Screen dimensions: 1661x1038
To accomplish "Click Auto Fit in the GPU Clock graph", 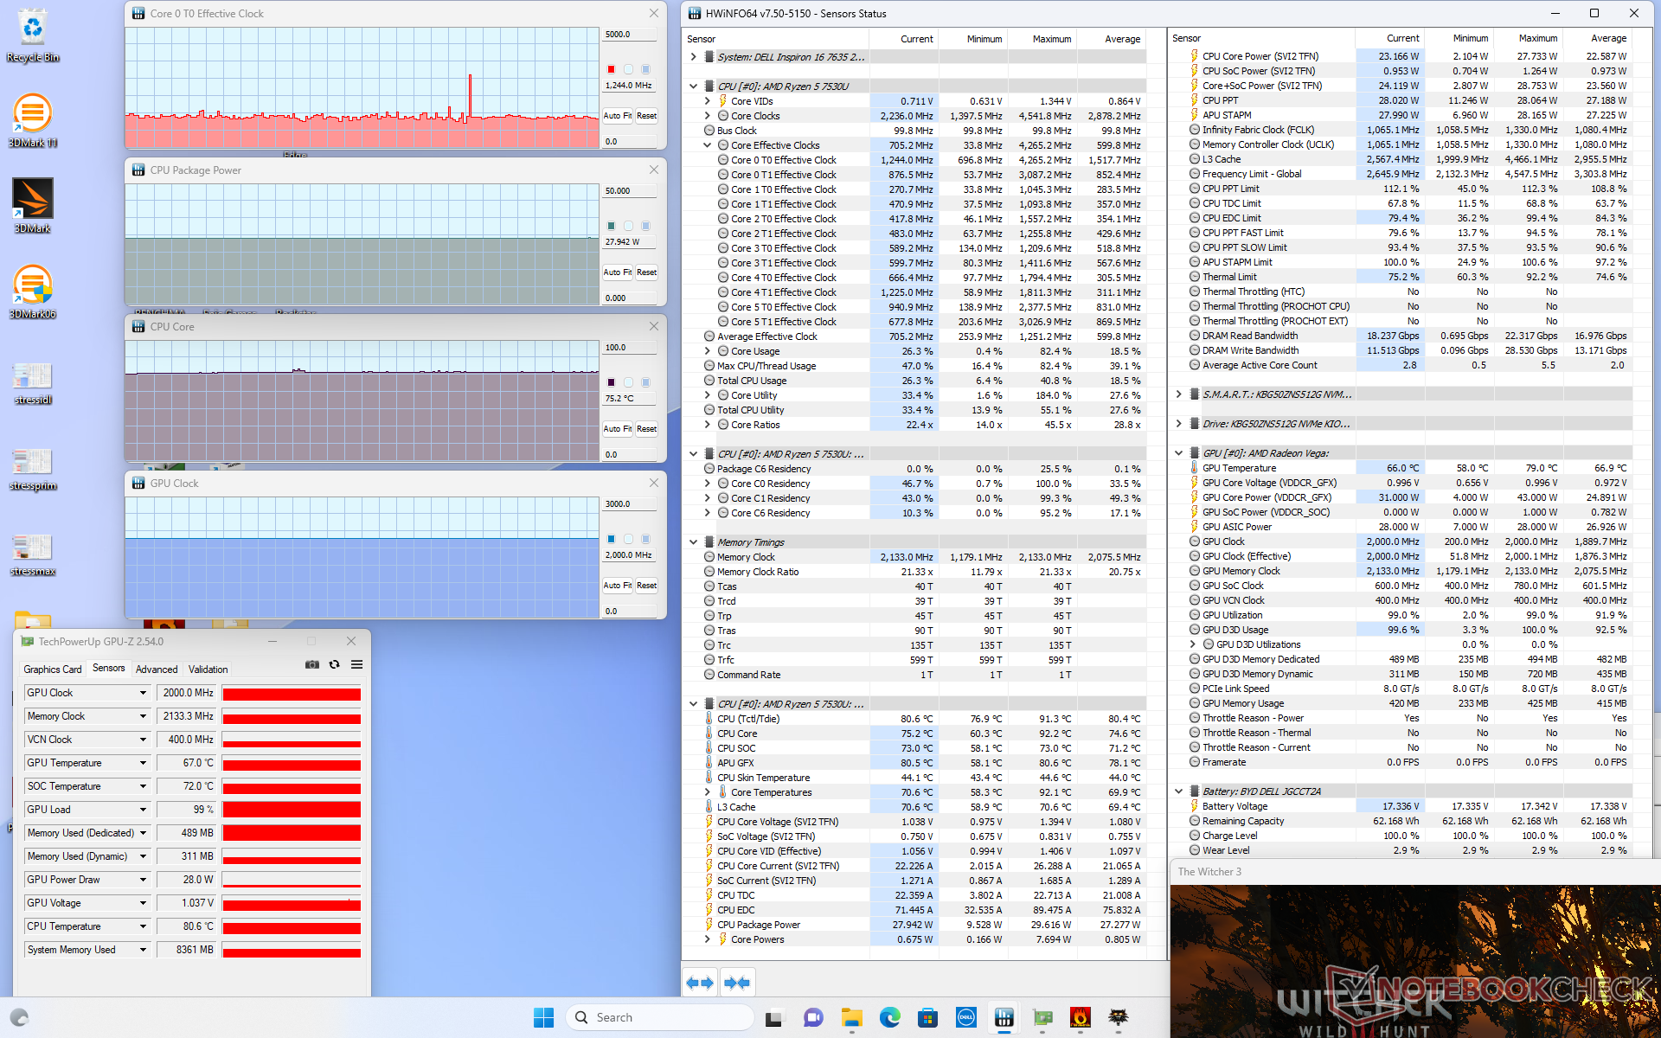I will 618,586.
